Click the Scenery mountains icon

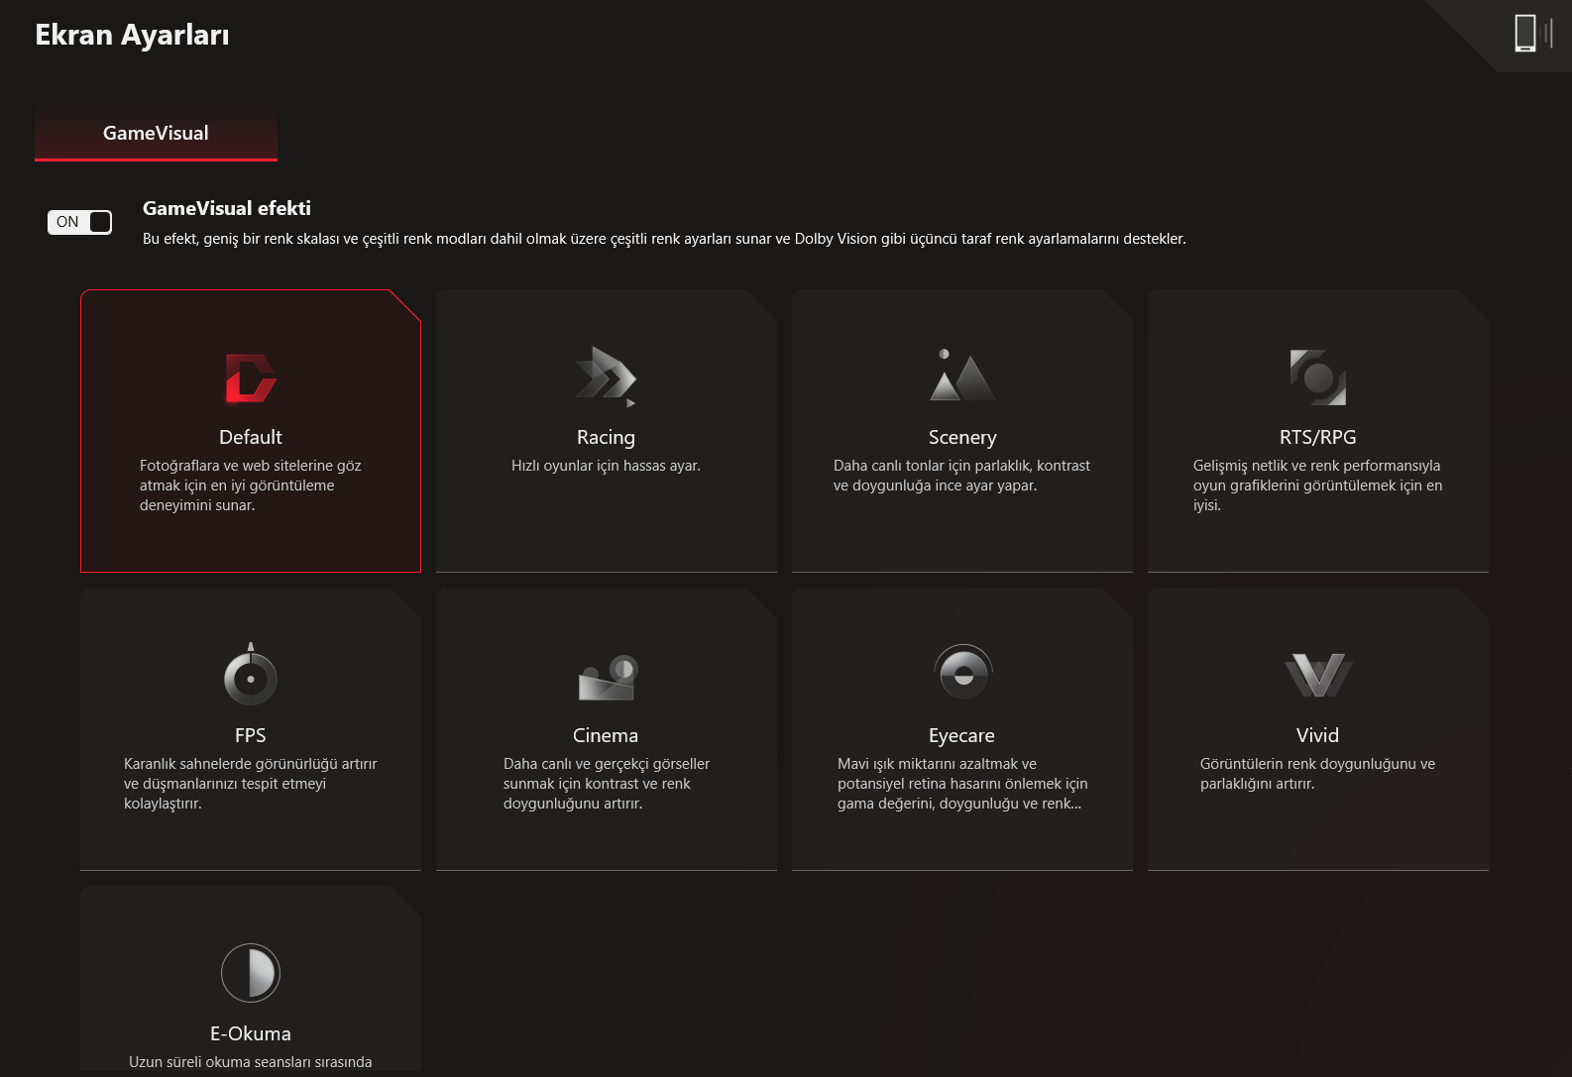click(961, 376)
